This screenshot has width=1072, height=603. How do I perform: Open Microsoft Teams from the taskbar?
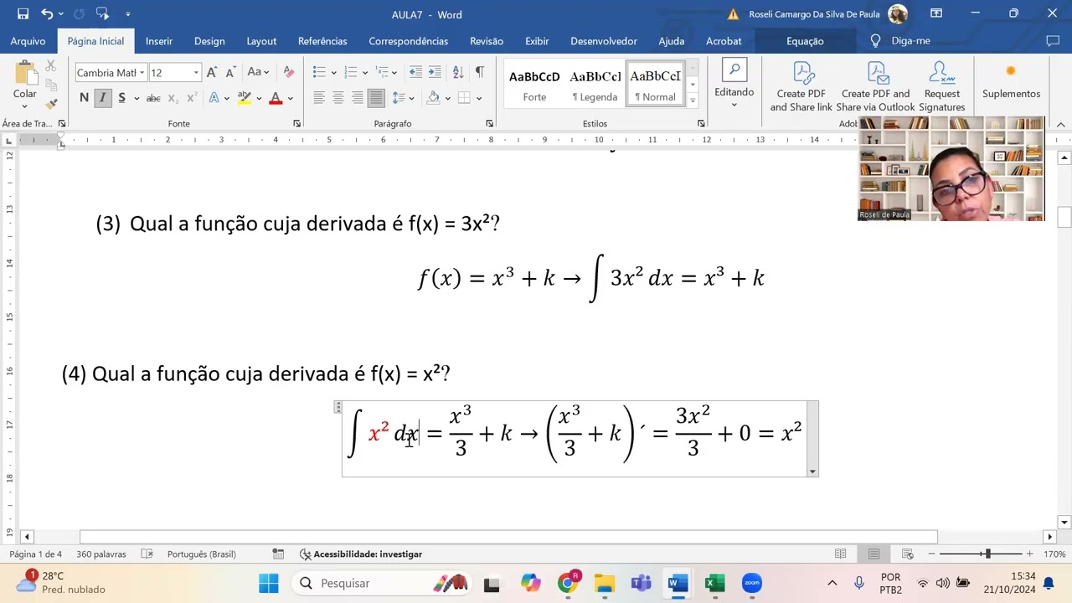click(641, 583)
